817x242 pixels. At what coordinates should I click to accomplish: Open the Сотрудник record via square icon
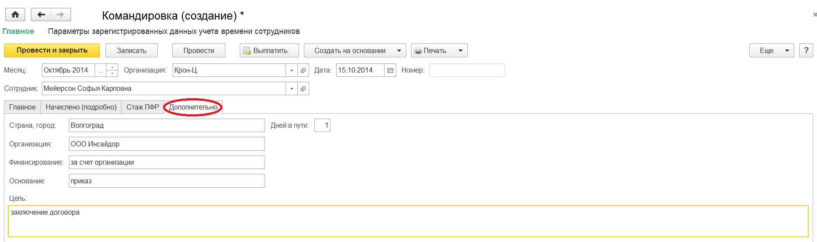303,89
